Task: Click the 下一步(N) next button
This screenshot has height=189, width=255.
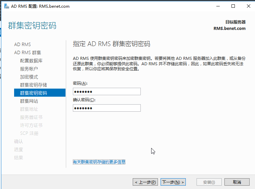Action: click(x=173, y=182)
